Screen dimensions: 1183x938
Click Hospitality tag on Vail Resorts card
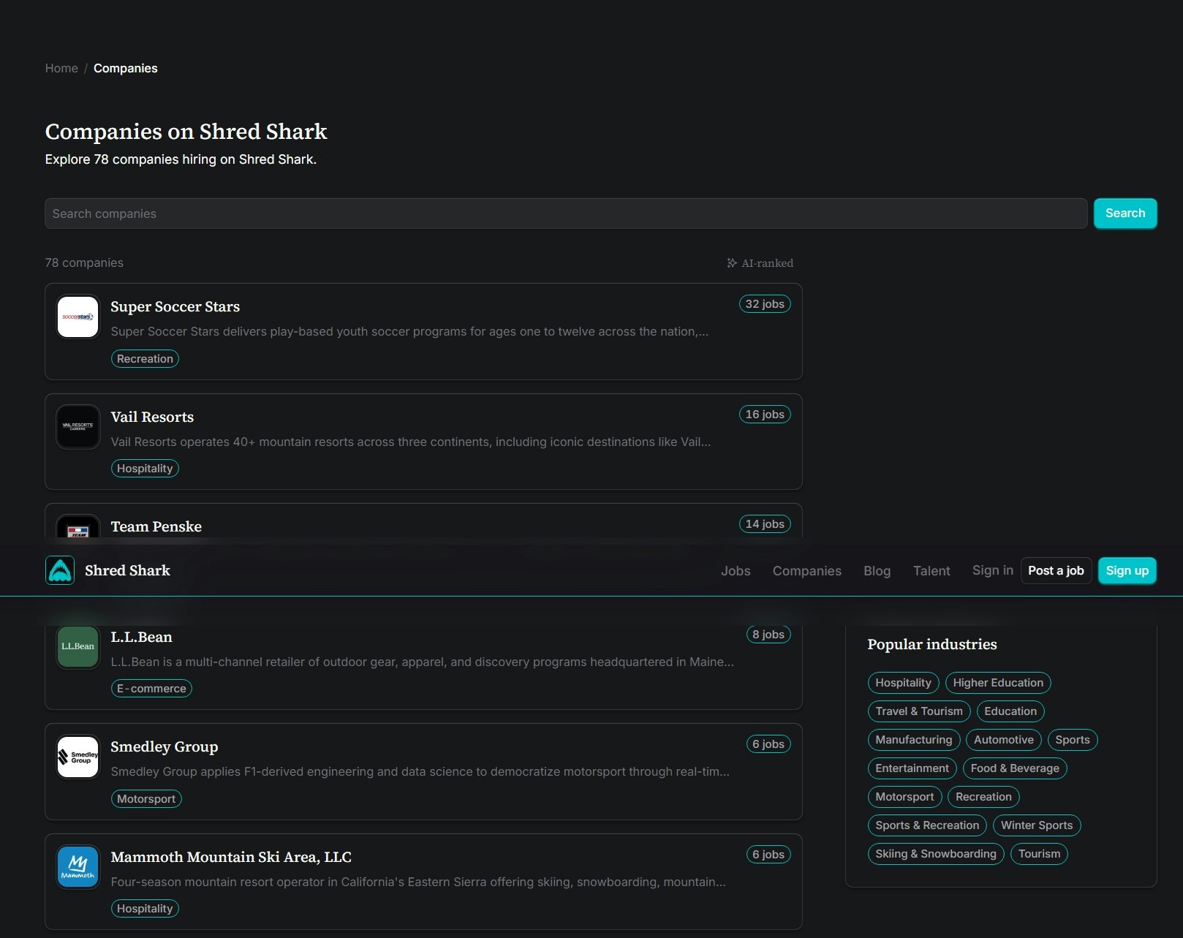pyautogui.click(x=145, y=469)
